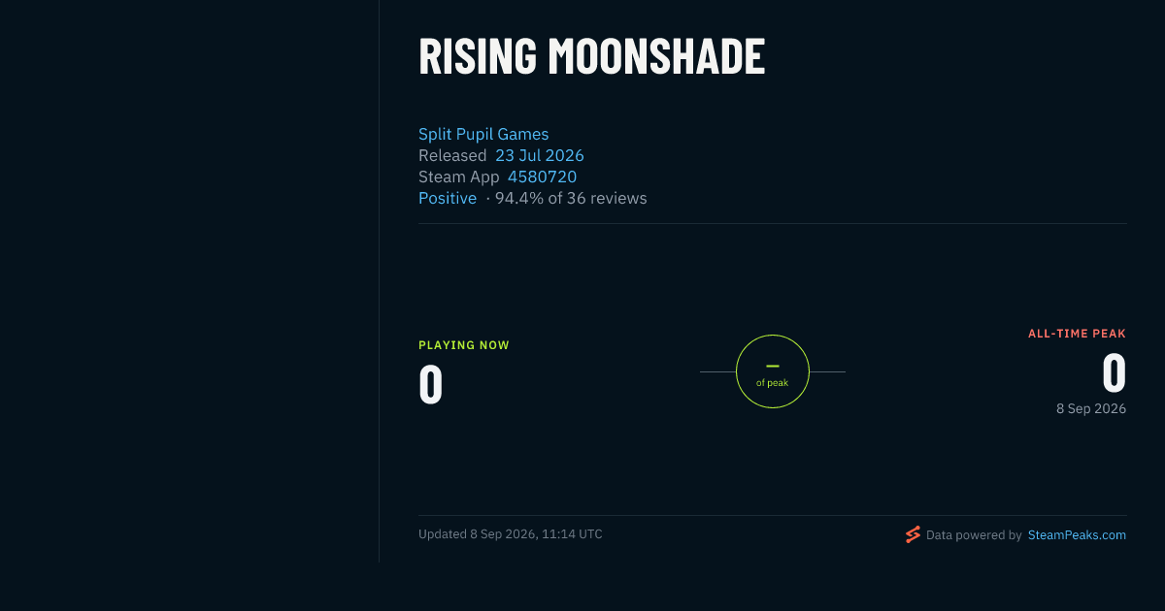Viewport: 1165px width, 611px height.
Task: Click the Positive review rating link
Action: (x=448, y=198)
